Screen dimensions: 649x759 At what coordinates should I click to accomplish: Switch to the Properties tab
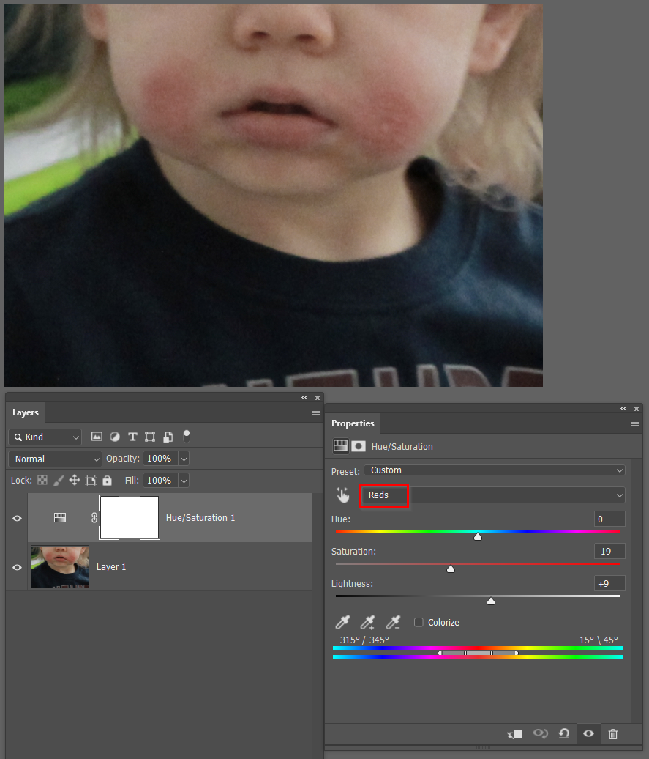(353, 423)
